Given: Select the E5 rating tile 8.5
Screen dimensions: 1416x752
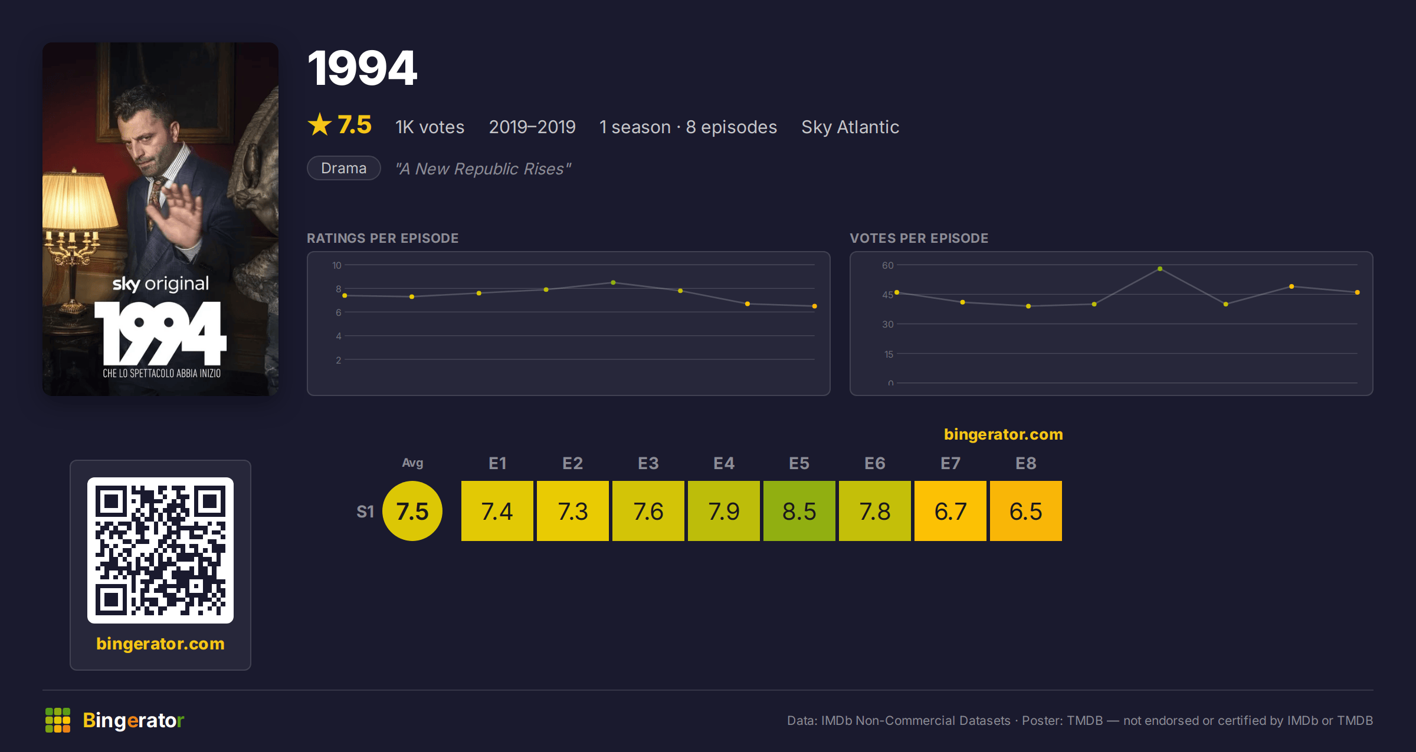Looking at the screenshot, I should [x=799, y=511].
